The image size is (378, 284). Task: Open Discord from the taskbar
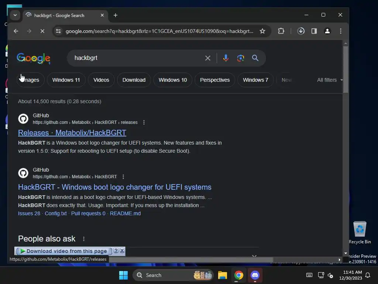tap(255, 275)
